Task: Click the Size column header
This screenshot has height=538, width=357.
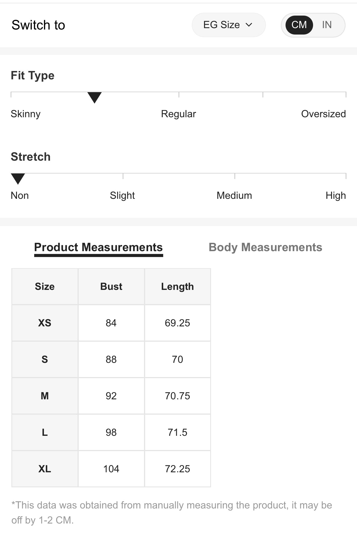Action: (45, 287)
